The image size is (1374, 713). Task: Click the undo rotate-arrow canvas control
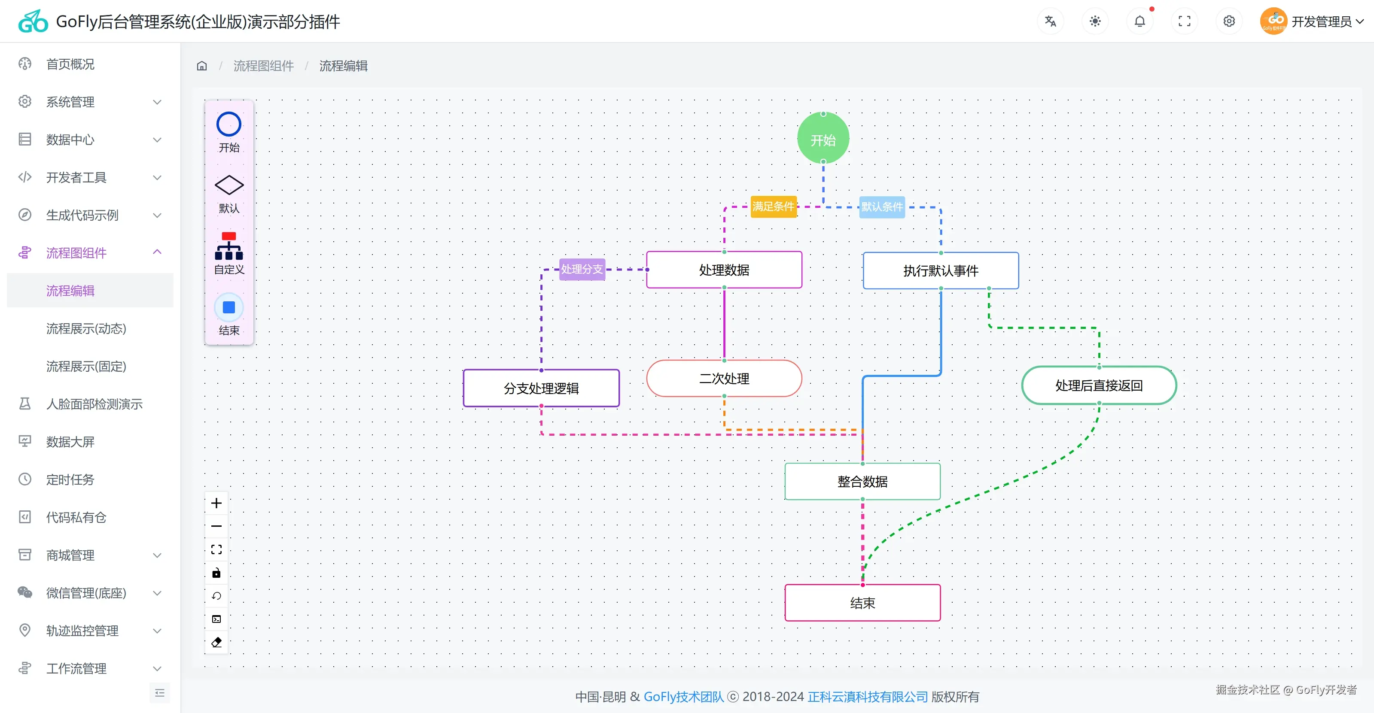[x=216, y=596]
